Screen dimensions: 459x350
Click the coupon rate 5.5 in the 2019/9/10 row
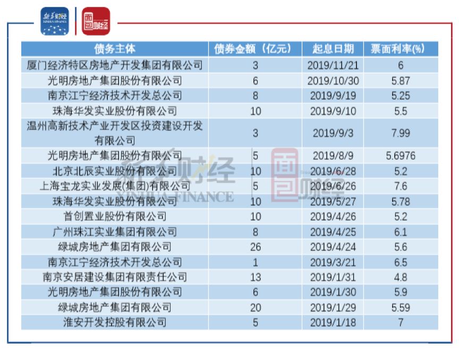pyautogui.click(x=401, y=111)
